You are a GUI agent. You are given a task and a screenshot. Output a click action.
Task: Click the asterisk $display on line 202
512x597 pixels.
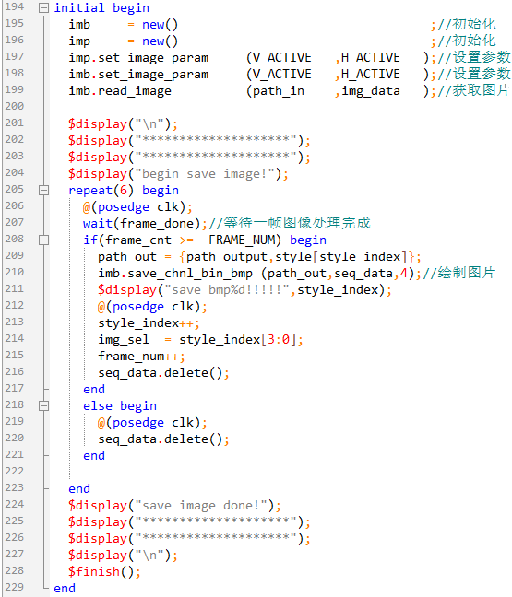pos(189,141)
